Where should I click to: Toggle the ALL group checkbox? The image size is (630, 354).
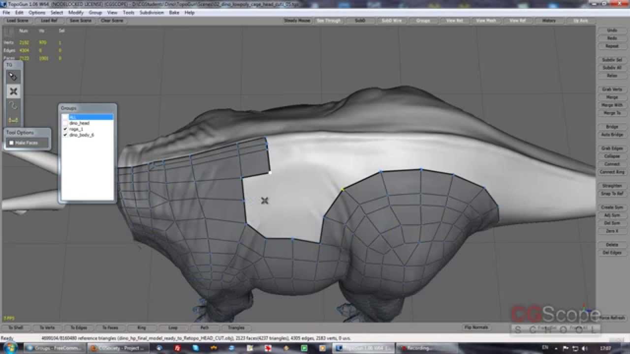[x=65, y=117]
